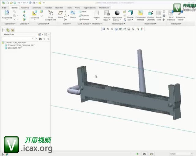Screen dimensions: 196x156
Task: Click the Regenerate icon
Action: (x=7, y=13)
